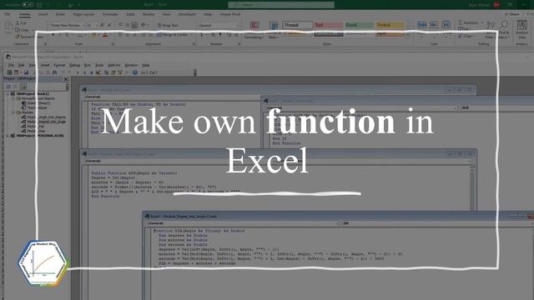Open the Developer ribbon tab

(187, 14)
